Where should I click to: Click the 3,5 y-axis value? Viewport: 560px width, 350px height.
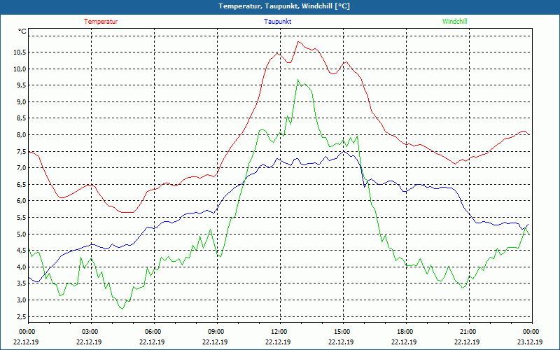[21, 283]
